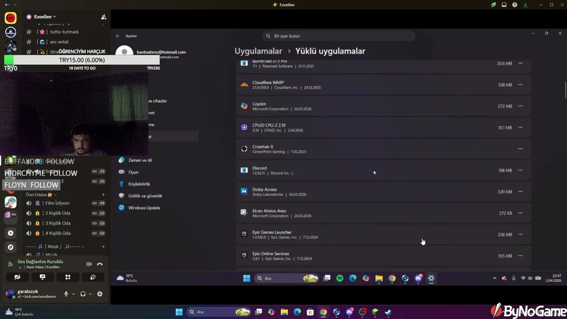
Task: Click Uygulamalar breadcrumb link
Action: pos(258,51)
